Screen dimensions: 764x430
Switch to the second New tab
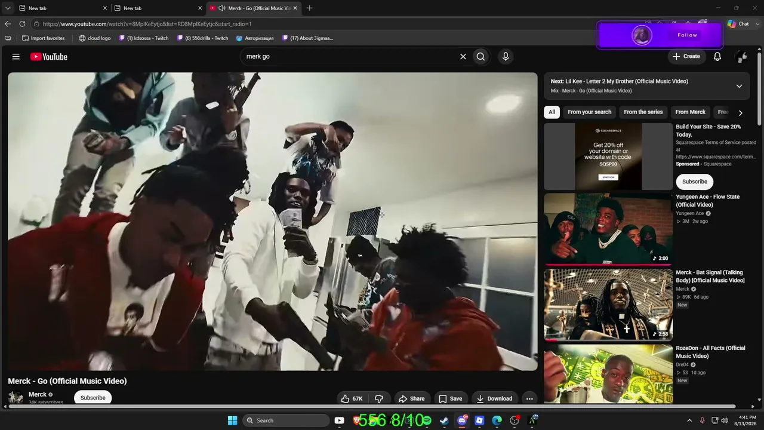(x=158, y=8)
